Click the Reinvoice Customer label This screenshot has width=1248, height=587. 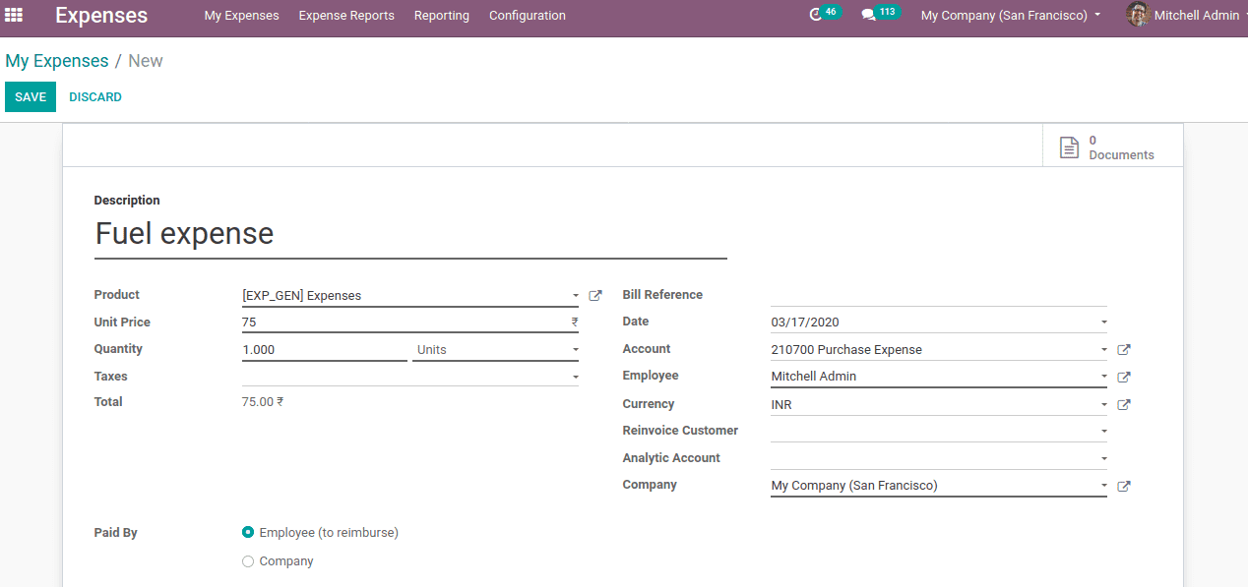pyautogui.click(x=680, y=431)
